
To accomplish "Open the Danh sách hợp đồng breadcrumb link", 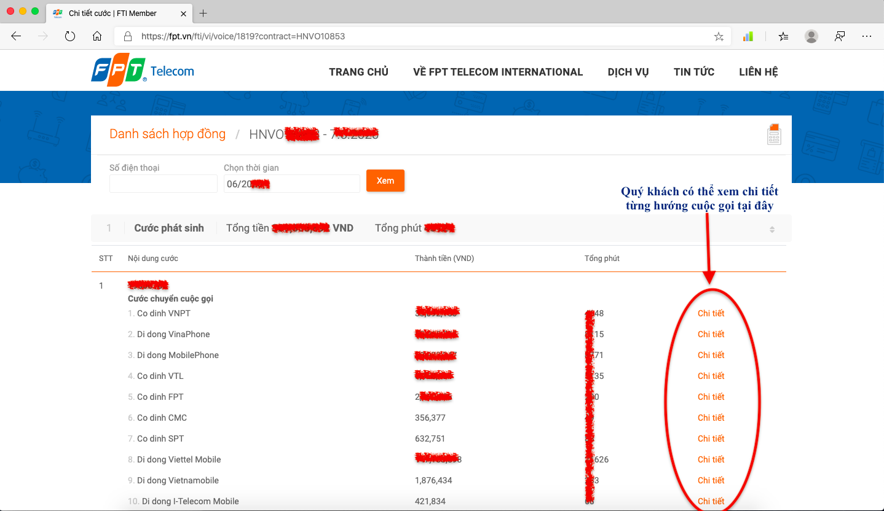I will 167,134.
